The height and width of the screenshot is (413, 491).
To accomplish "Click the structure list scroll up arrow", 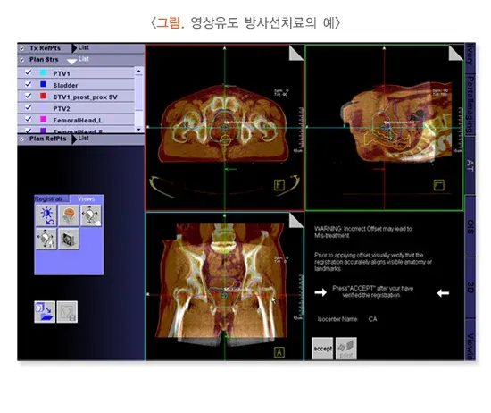I will (138, 72).
